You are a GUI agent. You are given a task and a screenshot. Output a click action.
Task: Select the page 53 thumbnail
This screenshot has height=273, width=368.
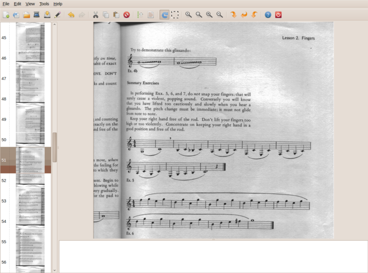coord(30,201)
